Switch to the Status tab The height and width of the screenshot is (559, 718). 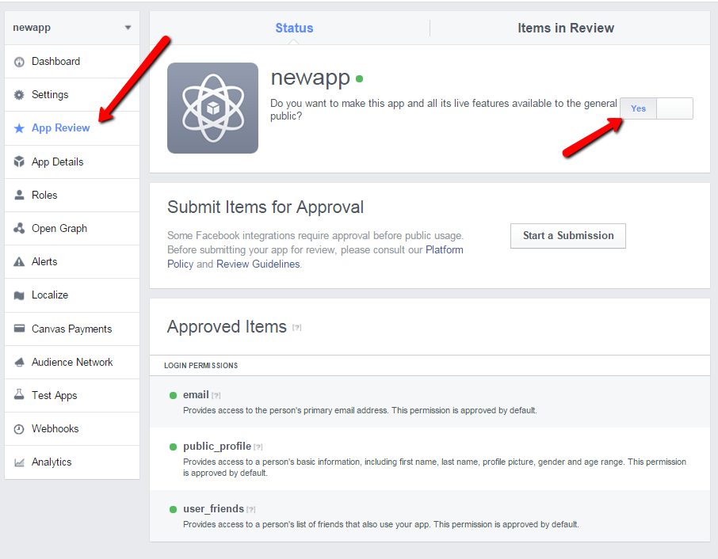click(294, 28)
